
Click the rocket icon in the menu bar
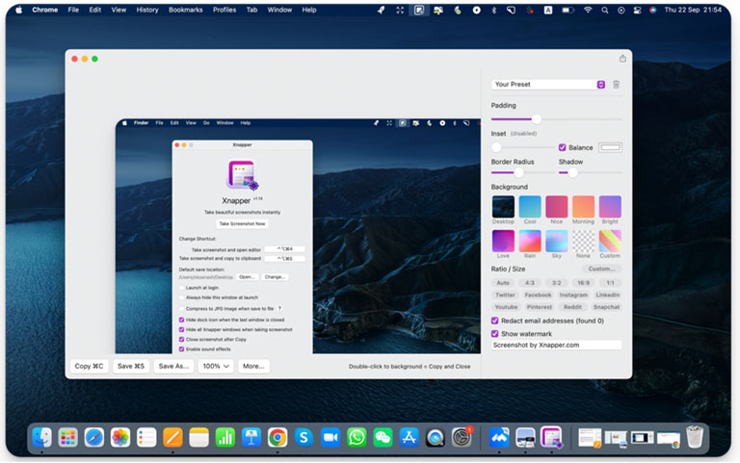point(381,10)
